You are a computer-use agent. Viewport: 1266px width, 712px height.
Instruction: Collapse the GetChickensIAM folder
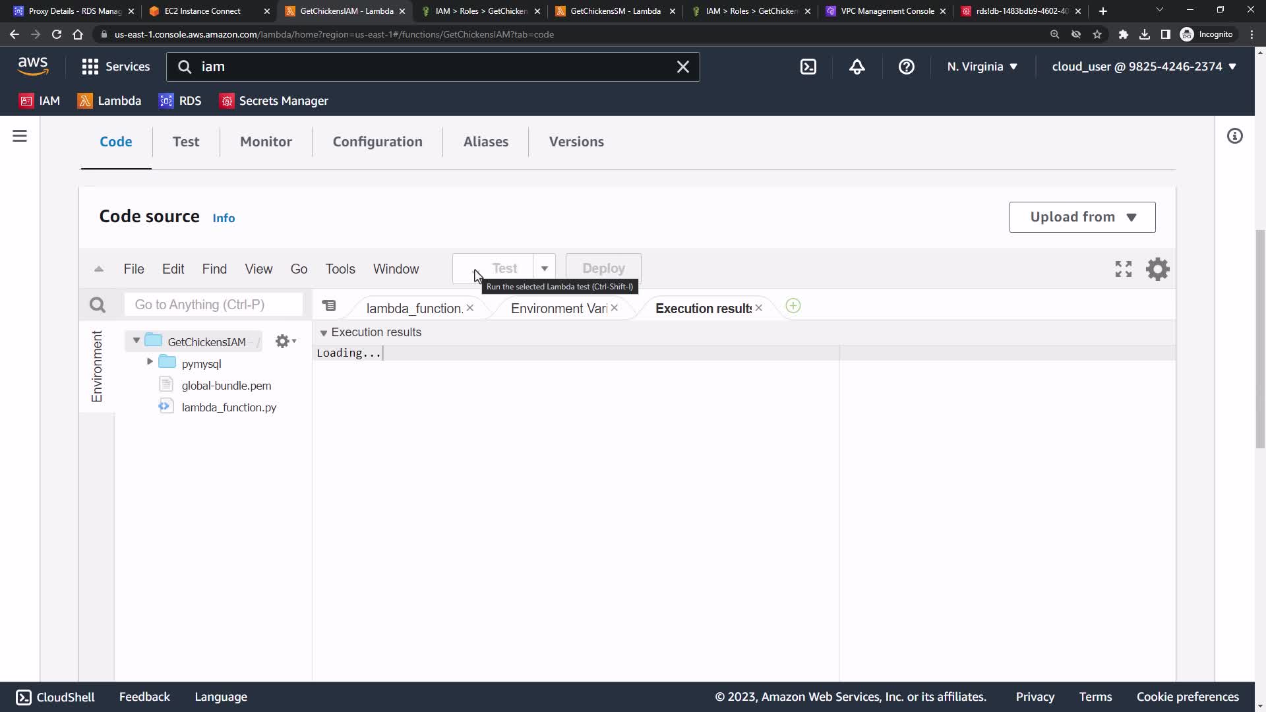(136, 341)
